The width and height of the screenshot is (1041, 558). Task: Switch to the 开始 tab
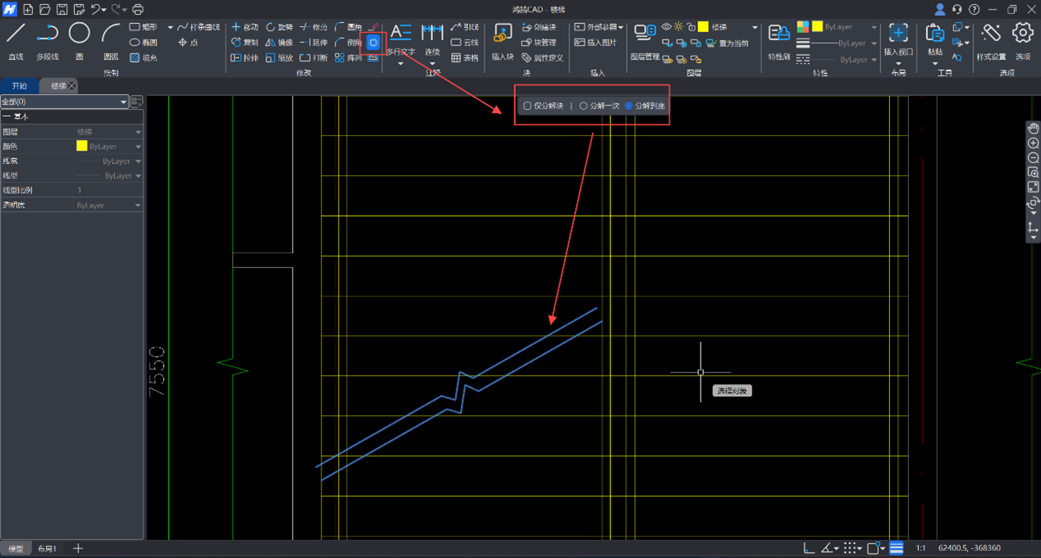coord(19,86)
